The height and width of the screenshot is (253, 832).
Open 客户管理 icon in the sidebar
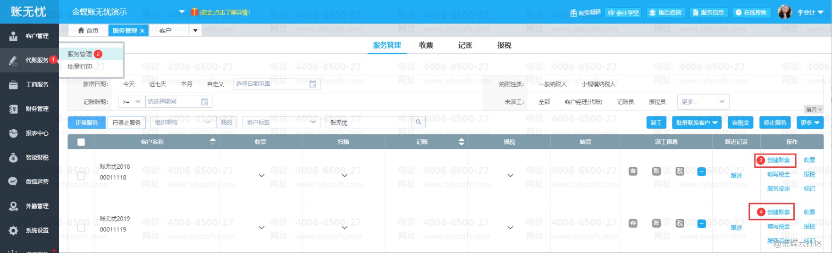tap(13, 36)
